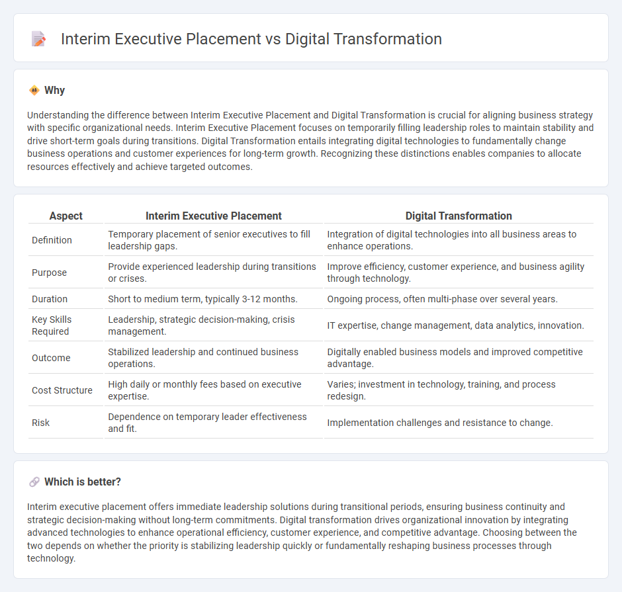Viewport: 622px width, 592px height.
Task: Select the Outcome row label
Action: 51,358
